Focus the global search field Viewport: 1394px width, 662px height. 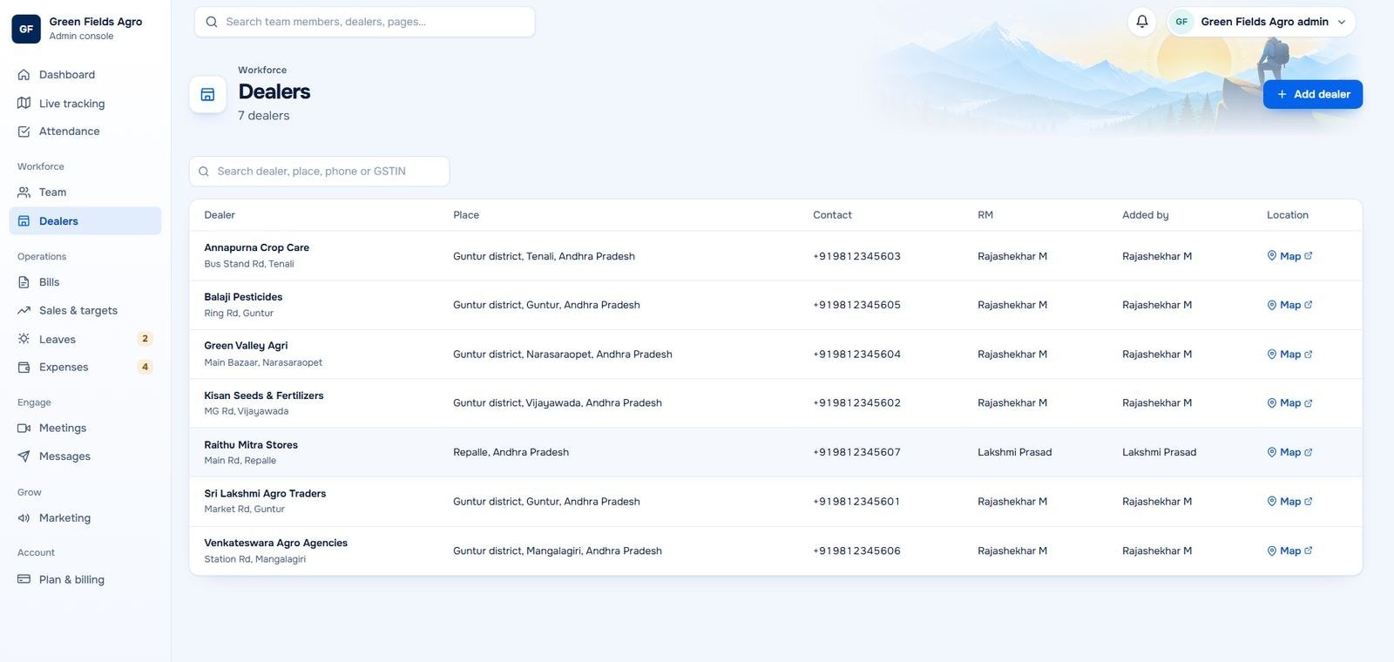click(x=364, y=22)
